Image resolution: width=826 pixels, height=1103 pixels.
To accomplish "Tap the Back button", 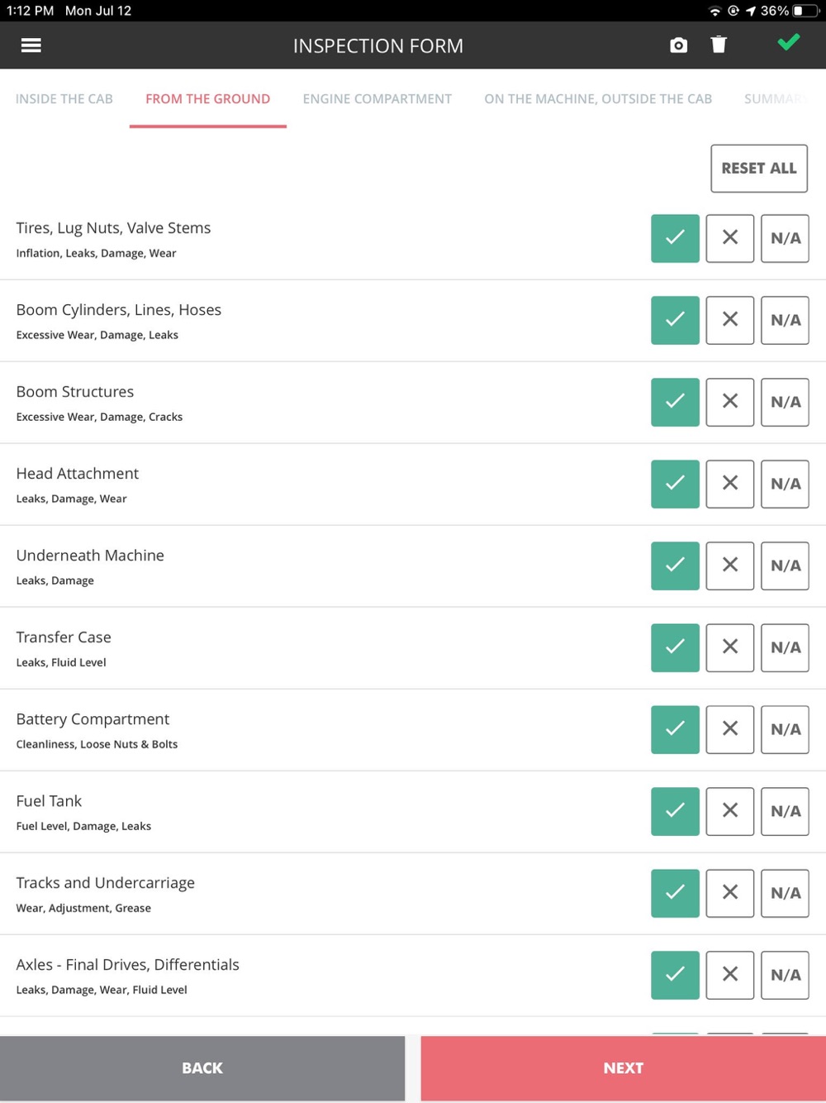I will pyautogui.click(x=202, y=1068).
